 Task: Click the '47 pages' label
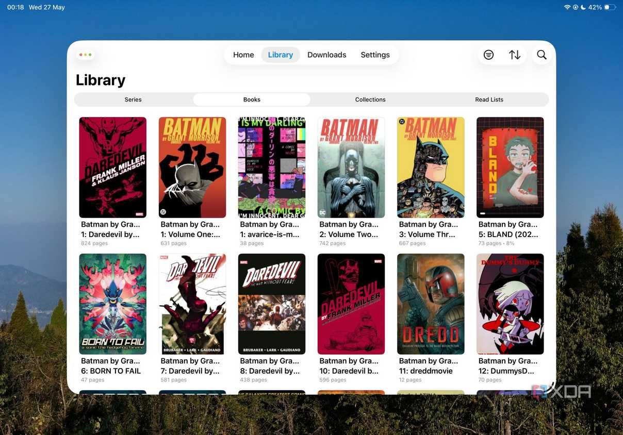(92, 380)
